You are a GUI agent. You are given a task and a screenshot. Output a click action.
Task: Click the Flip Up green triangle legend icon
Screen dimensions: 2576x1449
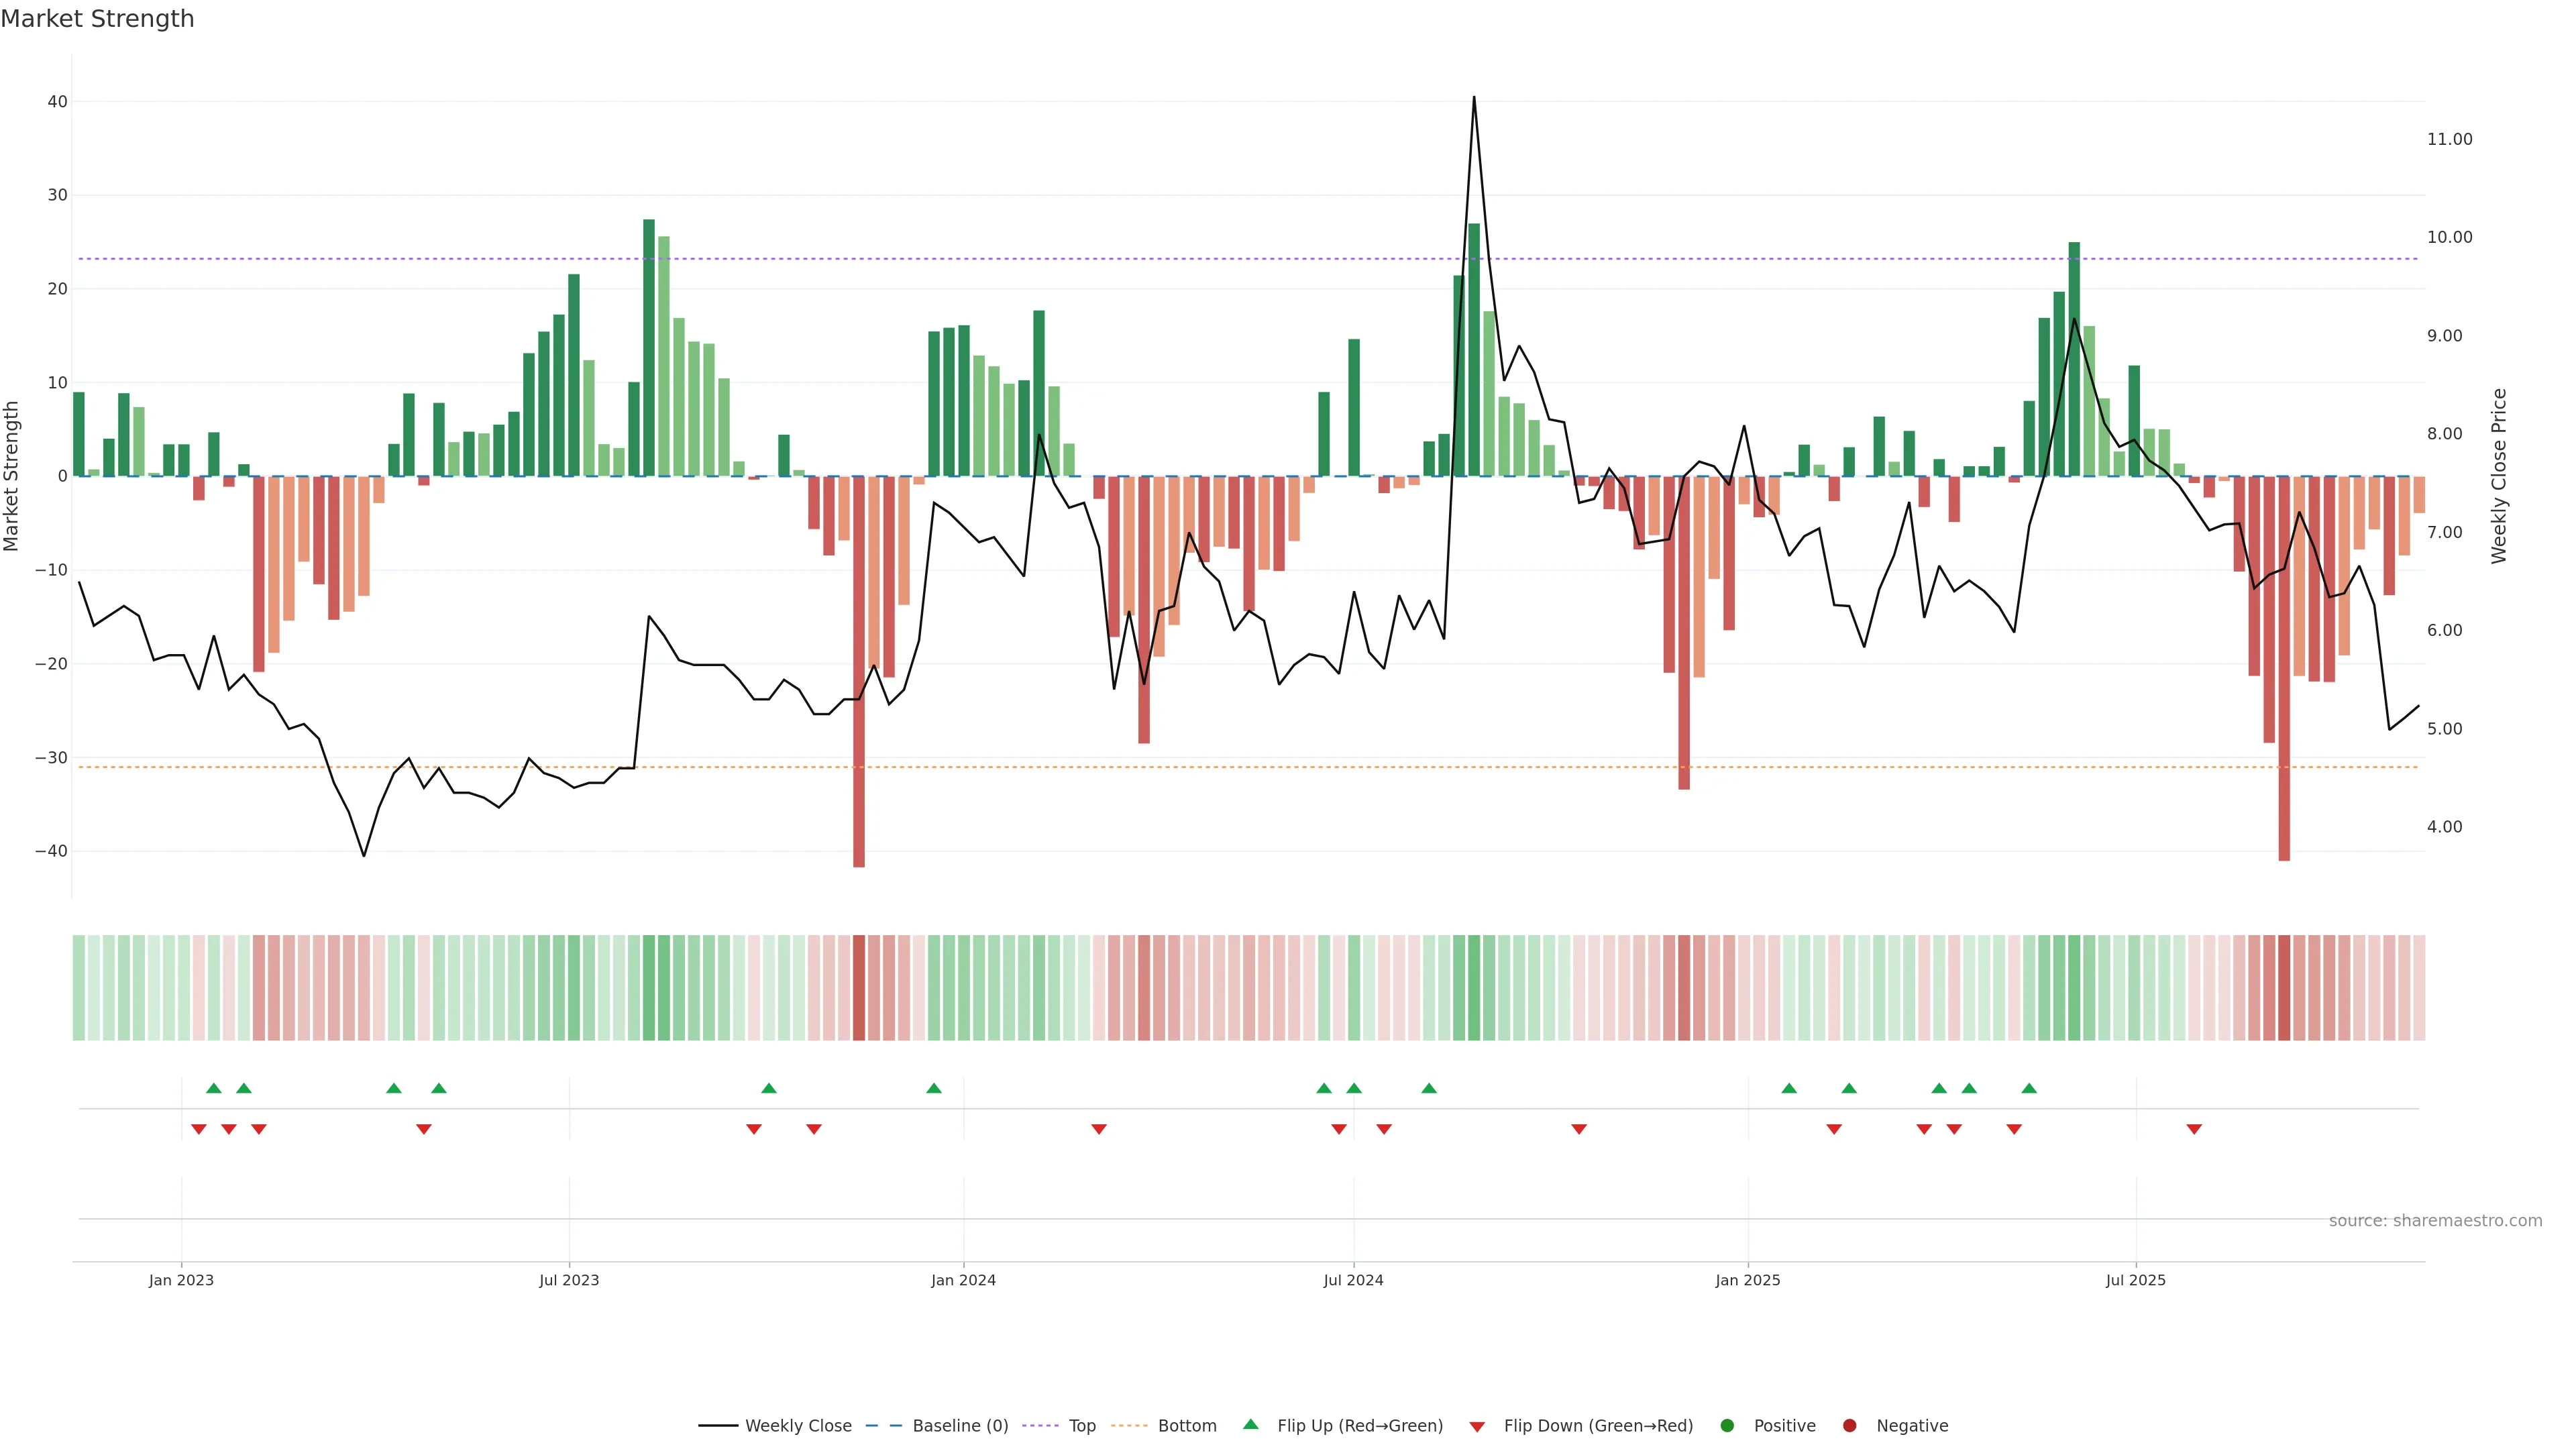point(1250,1424)
